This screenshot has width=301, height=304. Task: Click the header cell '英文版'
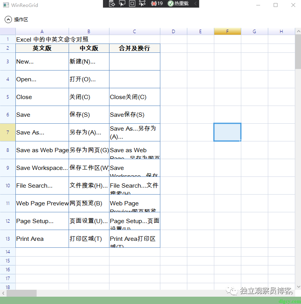(42, 48)
